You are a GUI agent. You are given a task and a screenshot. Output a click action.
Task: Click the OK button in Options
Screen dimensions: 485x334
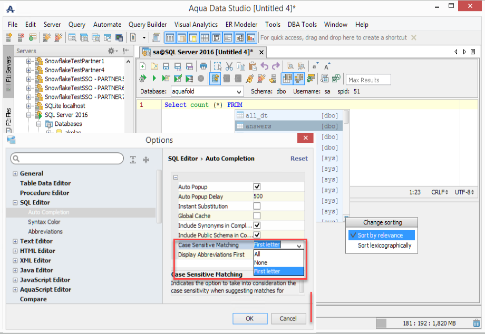[x=250, y=318]
